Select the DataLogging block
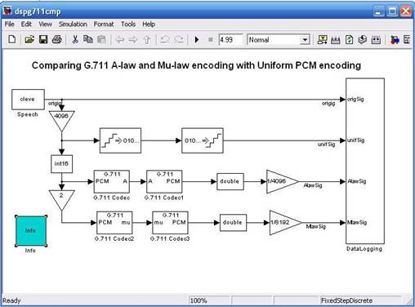The height and width of the screenshot is (307, 415). pyautogui.click(x=365, y=161)
